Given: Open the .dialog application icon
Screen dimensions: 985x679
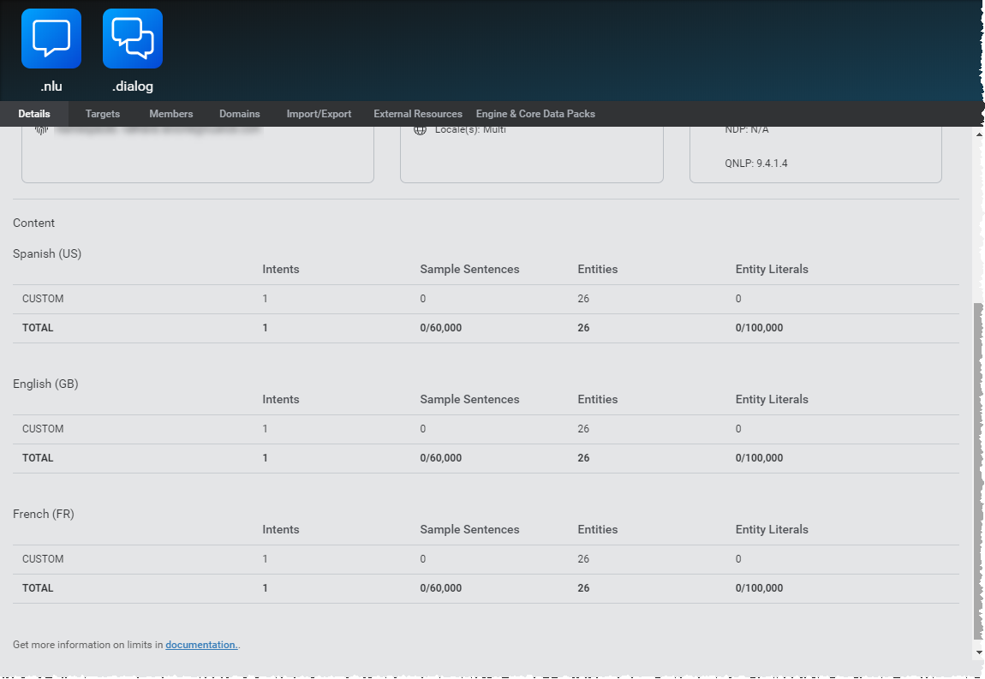Looking at the screenshot, I should pos(131,38).
